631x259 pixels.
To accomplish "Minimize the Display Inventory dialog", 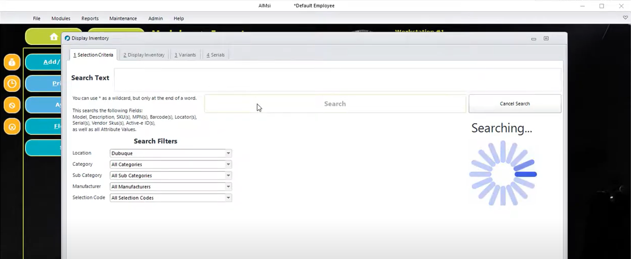I will pyautogui.click(x=534, y=39).
